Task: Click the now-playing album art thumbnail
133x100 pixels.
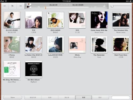Action: (29, 6)
